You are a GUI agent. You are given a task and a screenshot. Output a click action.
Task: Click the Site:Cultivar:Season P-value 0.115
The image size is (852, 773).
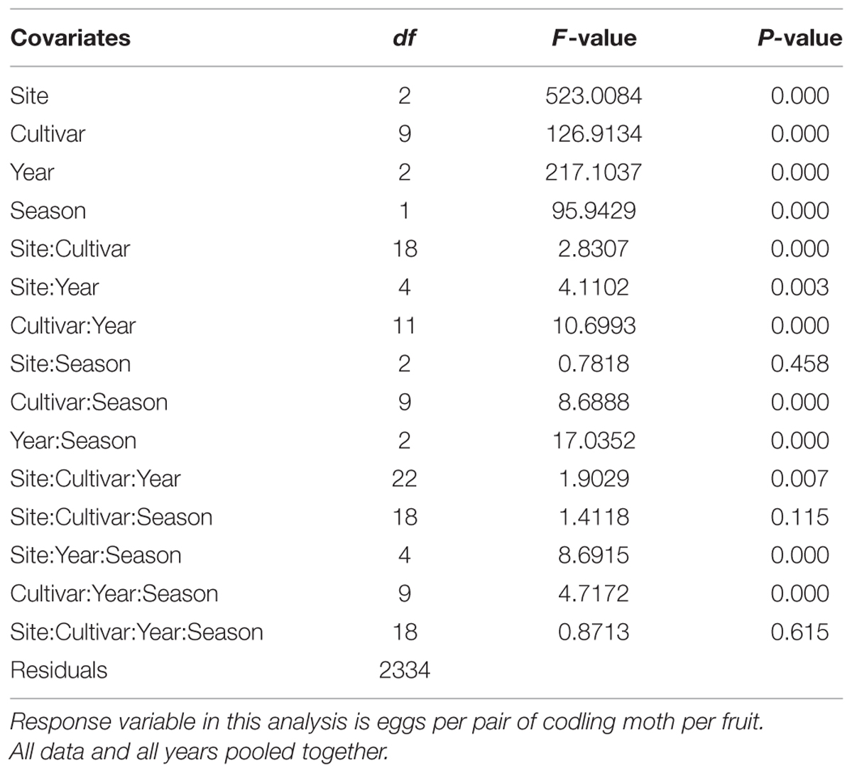point(799,517)
